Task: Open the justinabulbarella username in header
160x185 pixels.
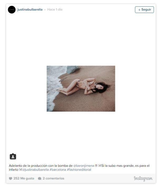Action: 30,10
